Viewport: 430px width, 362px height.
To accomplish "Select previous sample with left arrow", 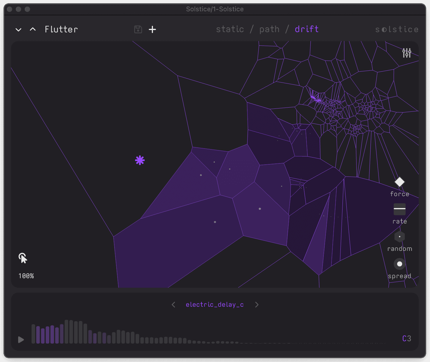I will click(x=173, y=305).
